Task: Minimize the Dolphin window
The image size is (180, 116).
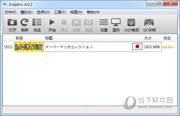Action: tap(151, 3)
